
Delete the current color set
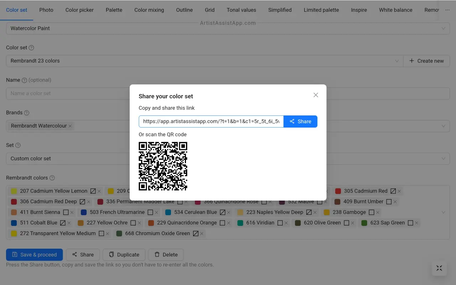(x=166, y=255)
